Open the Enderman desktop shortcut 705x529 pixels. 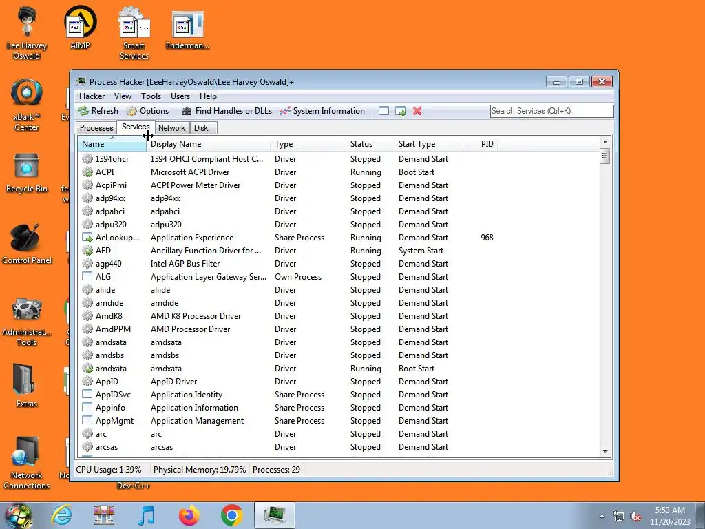coord(187,29)
